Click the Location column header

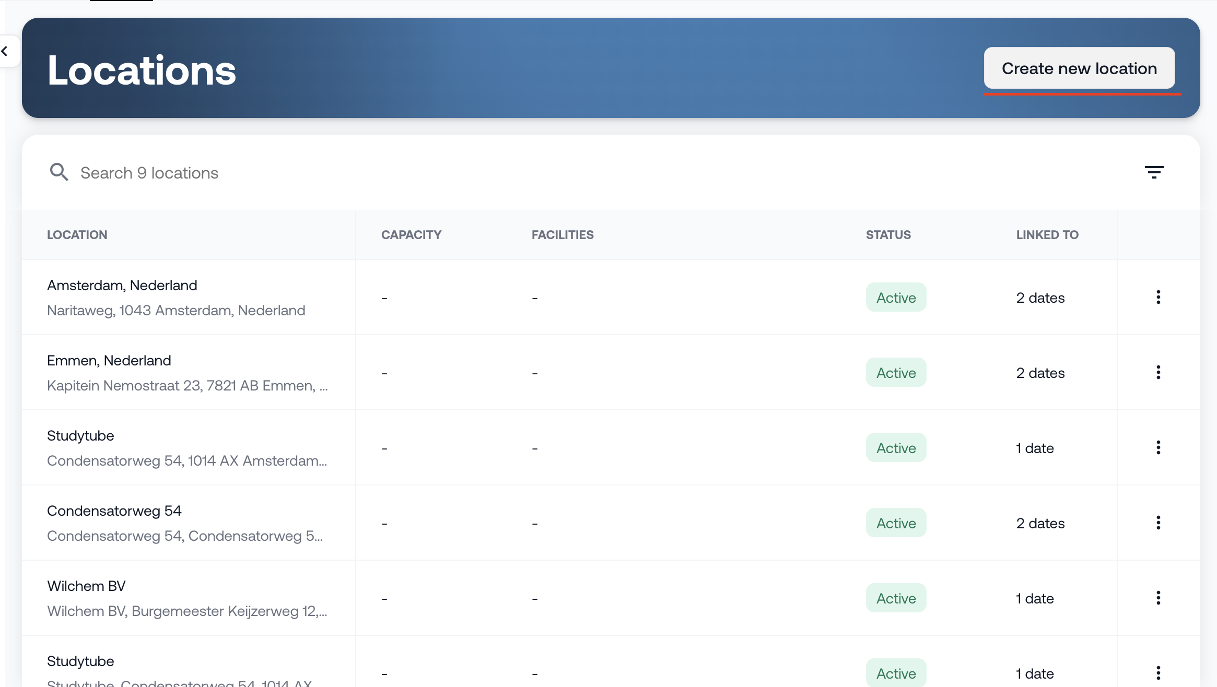pos(77,235)
